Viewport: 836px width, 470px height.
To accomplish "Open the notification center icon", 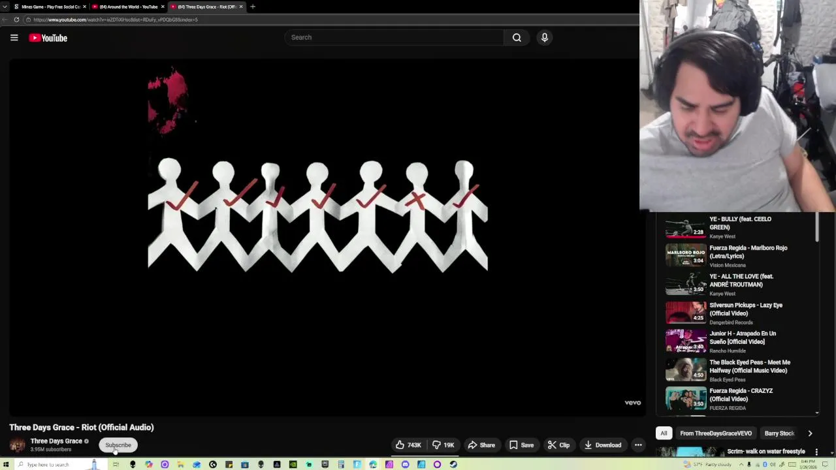I will (825, 465).
